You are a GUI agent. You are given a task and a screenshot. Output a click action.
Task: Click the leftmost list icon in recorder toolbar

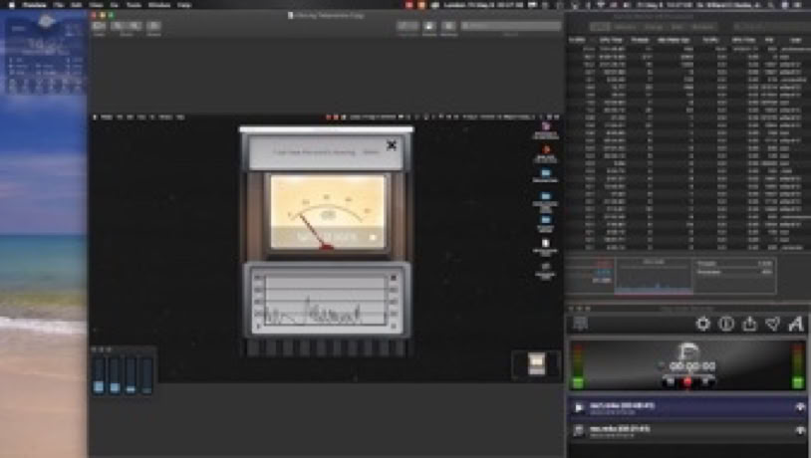pyautogui.click(x=579, y=324)
